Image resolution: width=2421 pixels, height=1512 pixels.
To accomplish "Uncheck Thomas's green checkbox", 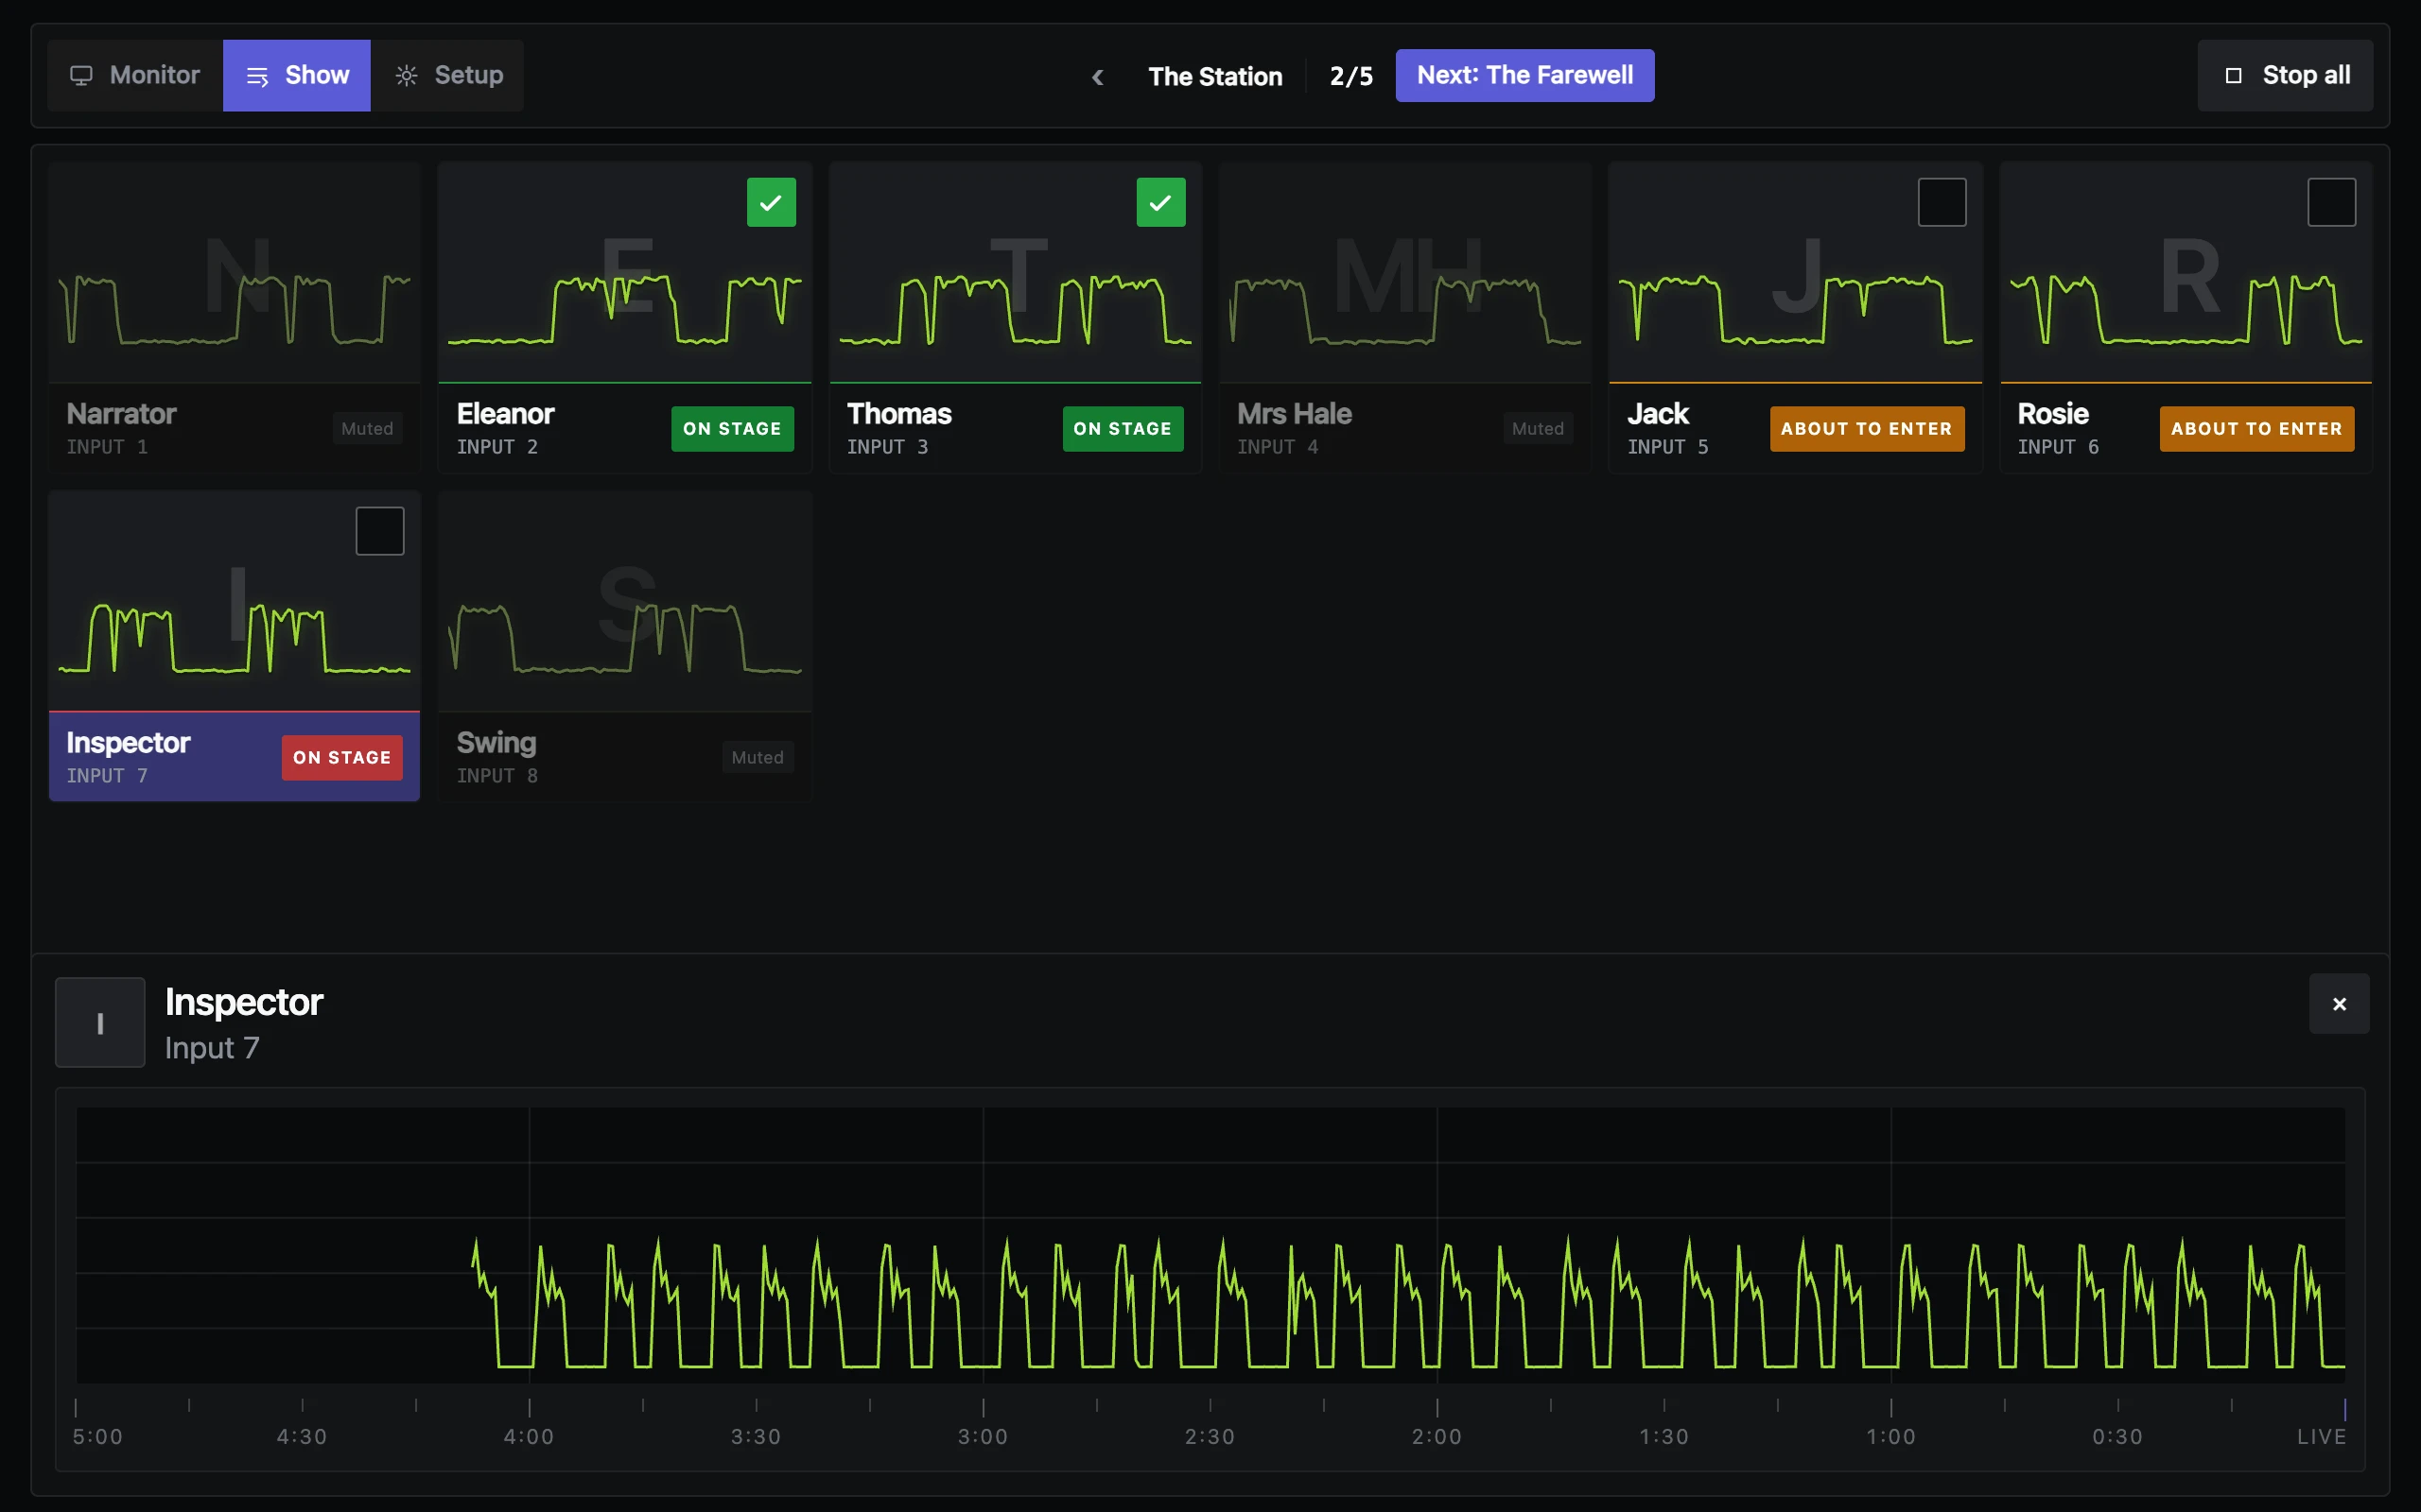I will click(1160, 202).
